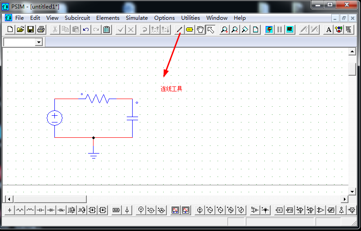Place a ground element

point(10,210)
